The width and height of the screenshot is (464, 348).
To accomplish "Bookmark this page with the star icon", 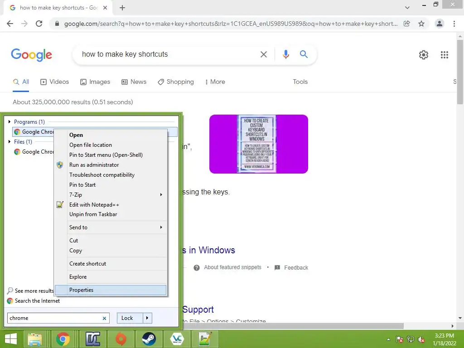I will [421, 24].
